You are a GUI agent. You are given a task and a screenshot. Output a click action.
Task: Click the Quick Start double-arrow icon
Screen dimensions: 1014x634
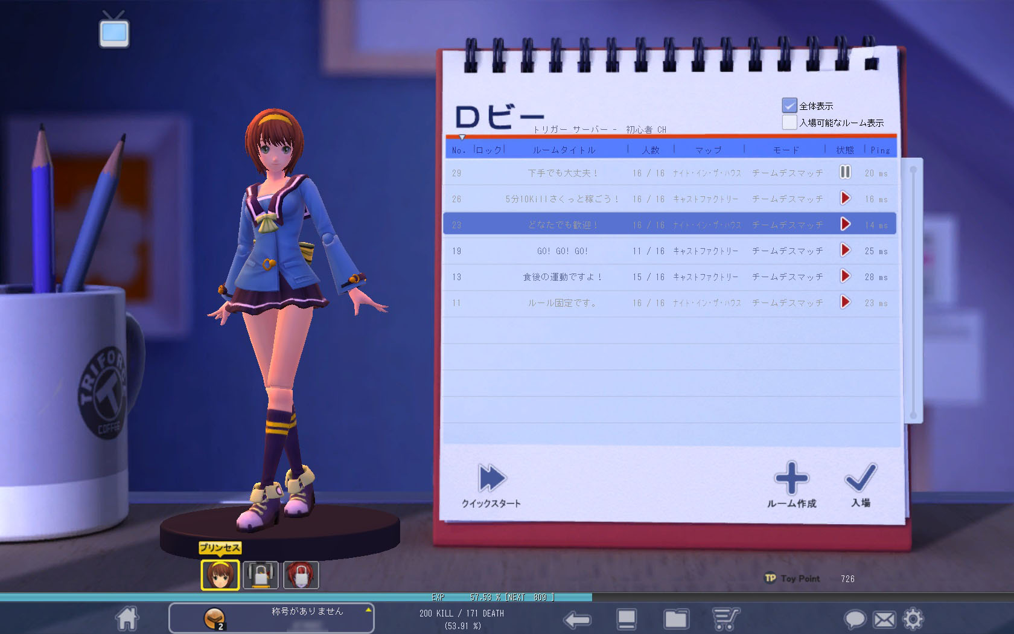[x=493, y=478]
